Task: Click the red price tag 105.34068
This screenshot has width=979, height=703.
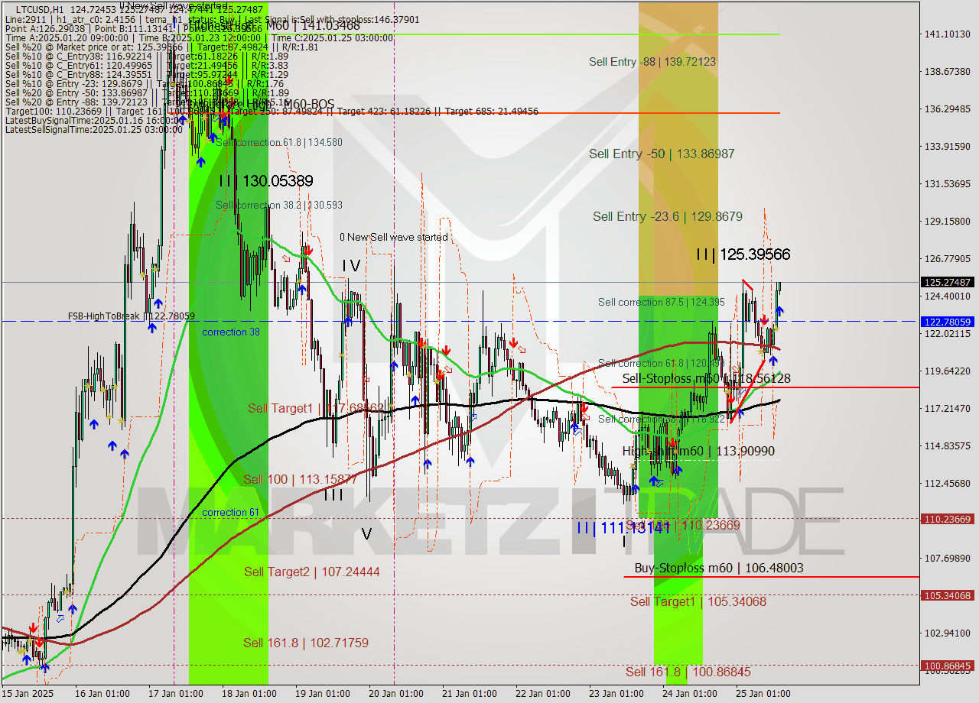Action: 948,595
